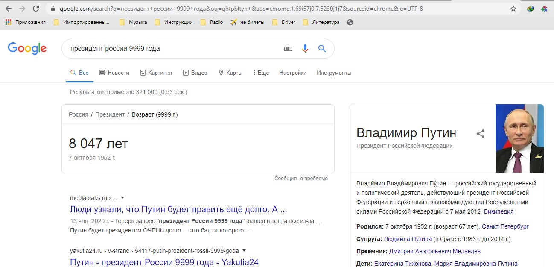Image resolution: width=554 pixels, height=267 pixels.
Task: Switch to the Видео tab
Action: point(195,73)
